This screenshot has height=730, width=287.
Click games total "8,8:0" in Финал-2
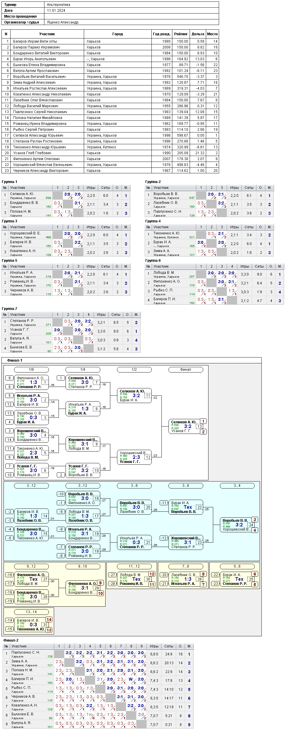(154, 654)
